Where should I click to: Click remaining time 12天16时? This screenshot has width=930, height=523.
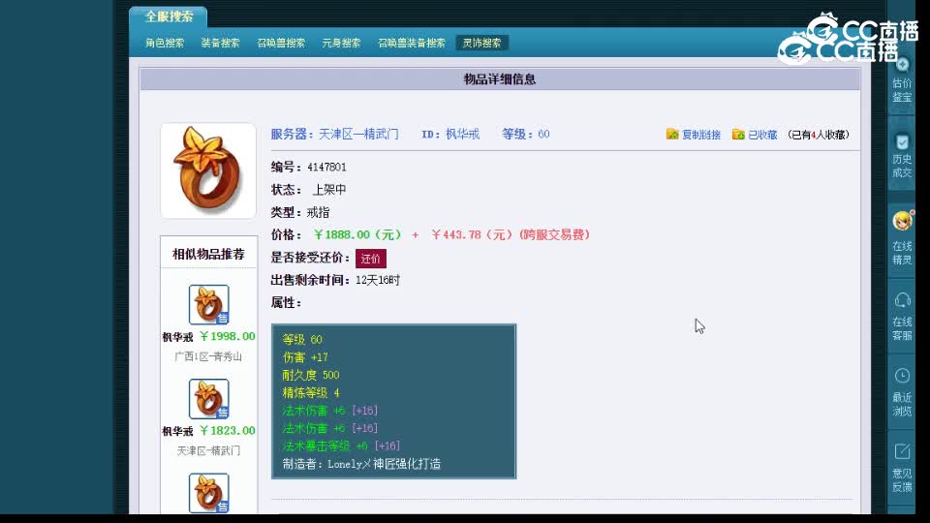pos(378,280)
